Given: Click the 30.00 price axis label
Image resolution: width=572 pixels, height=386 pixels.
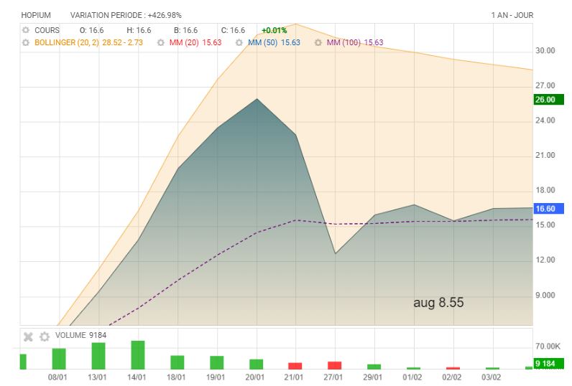Looking at the screenshot, I should [545, 51].
